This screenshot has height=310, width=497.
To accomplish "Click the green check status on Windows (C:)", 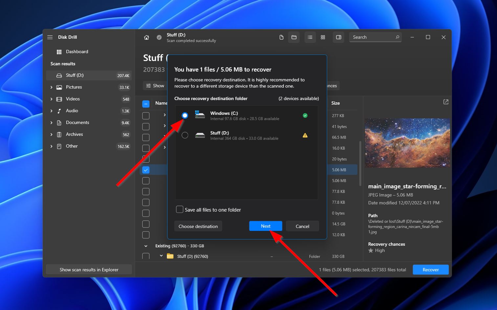I will click(x=305, y=115).
